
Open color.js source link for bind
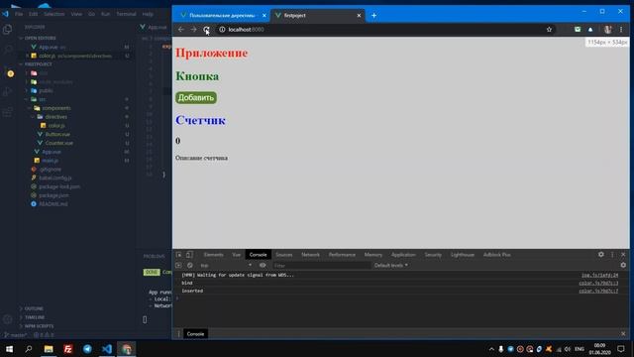(598, 283)
